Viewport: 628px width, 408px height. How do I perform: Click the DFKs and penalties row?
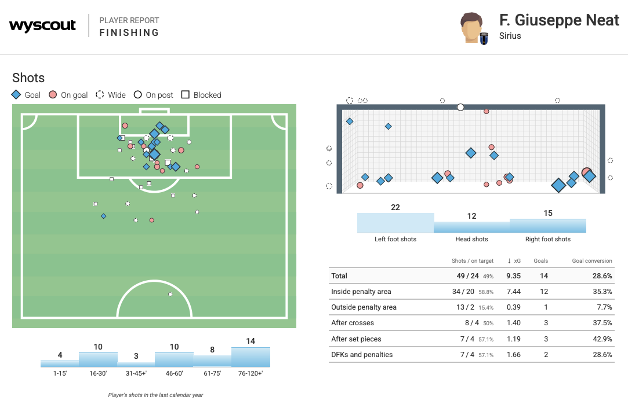471,355
